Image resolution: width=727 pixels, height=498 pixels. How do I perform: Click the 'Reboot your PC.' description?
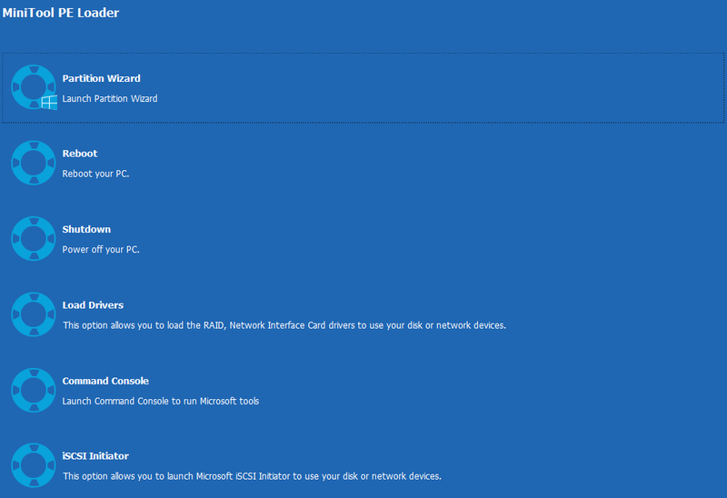coord(95,174)
